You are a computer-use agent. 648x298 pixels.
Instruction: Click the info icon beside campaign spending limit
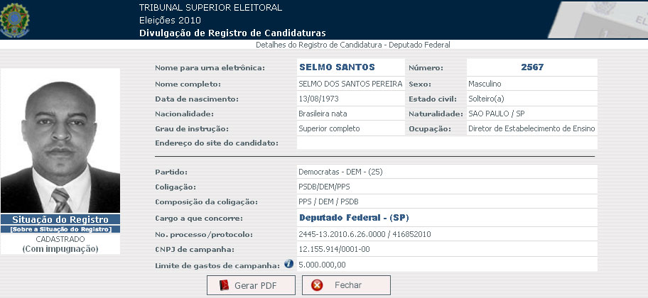point(289,264)
